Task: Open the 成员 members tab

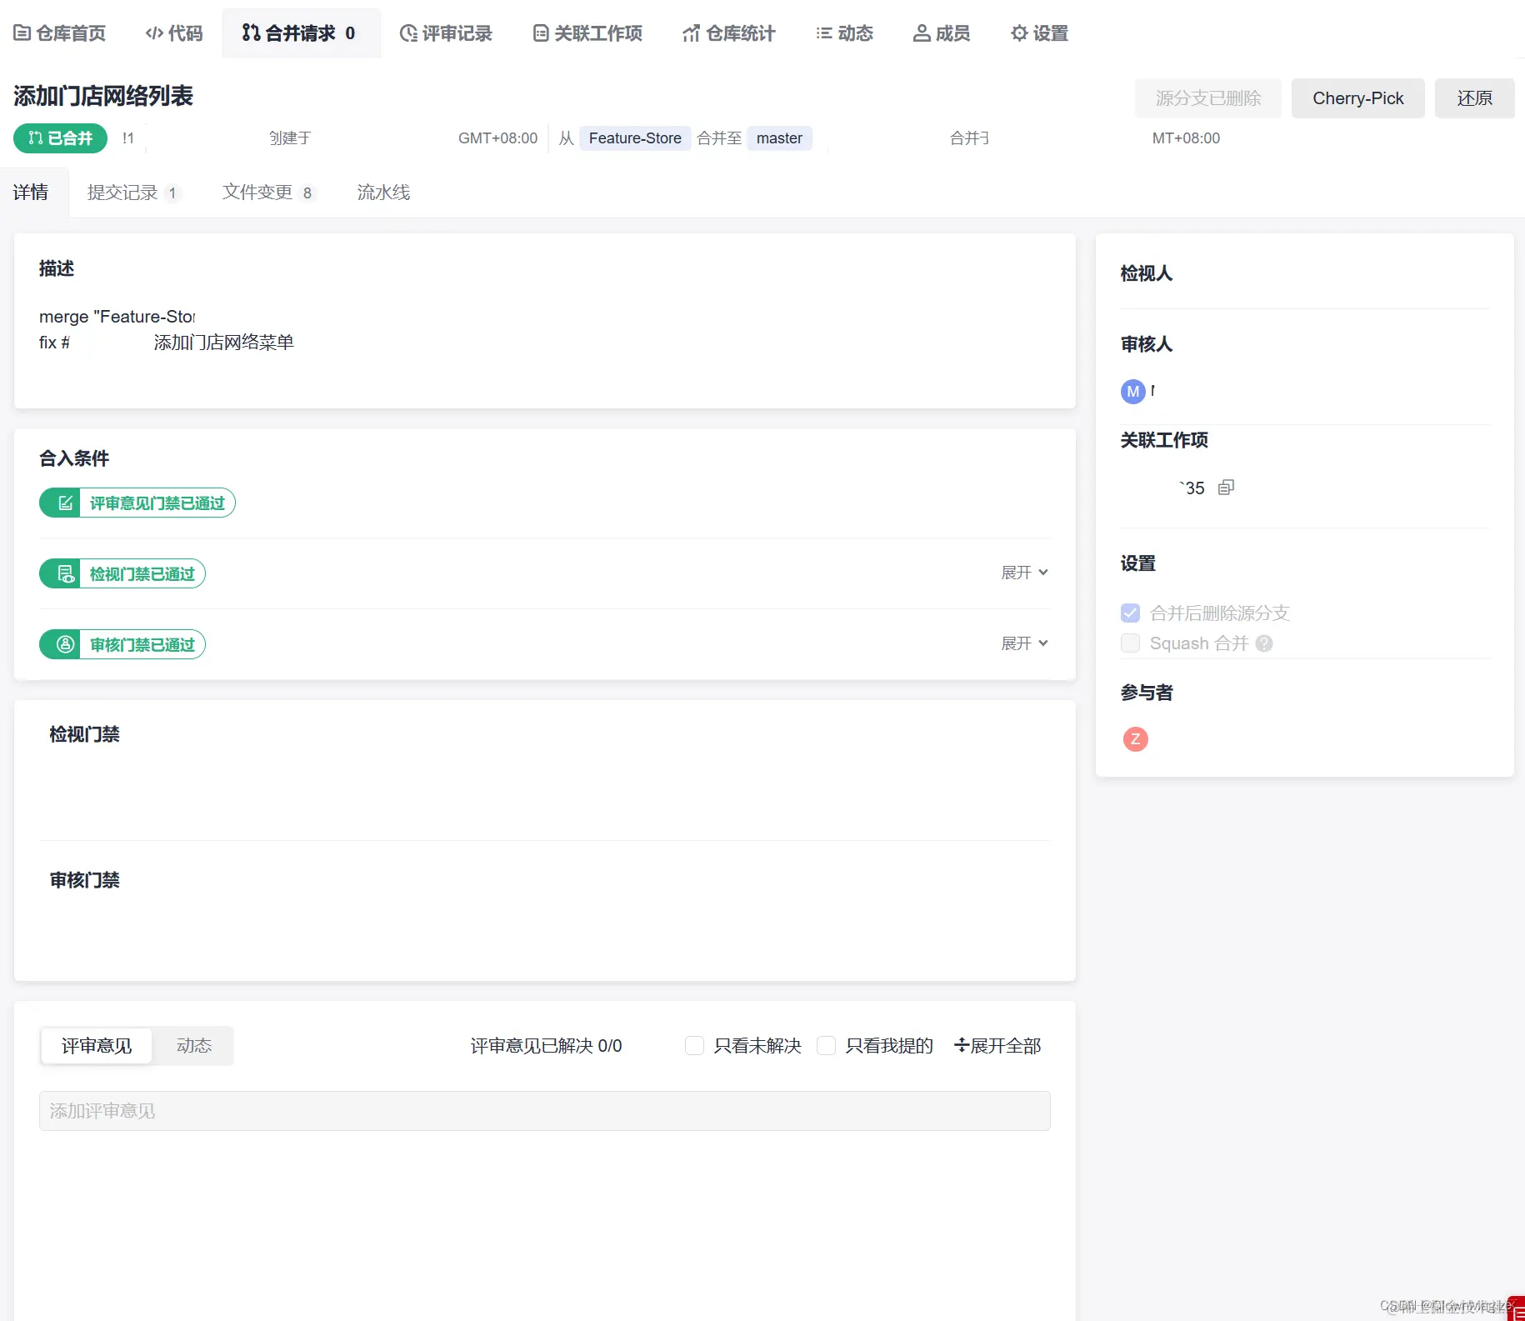Action: pos(942,33)
